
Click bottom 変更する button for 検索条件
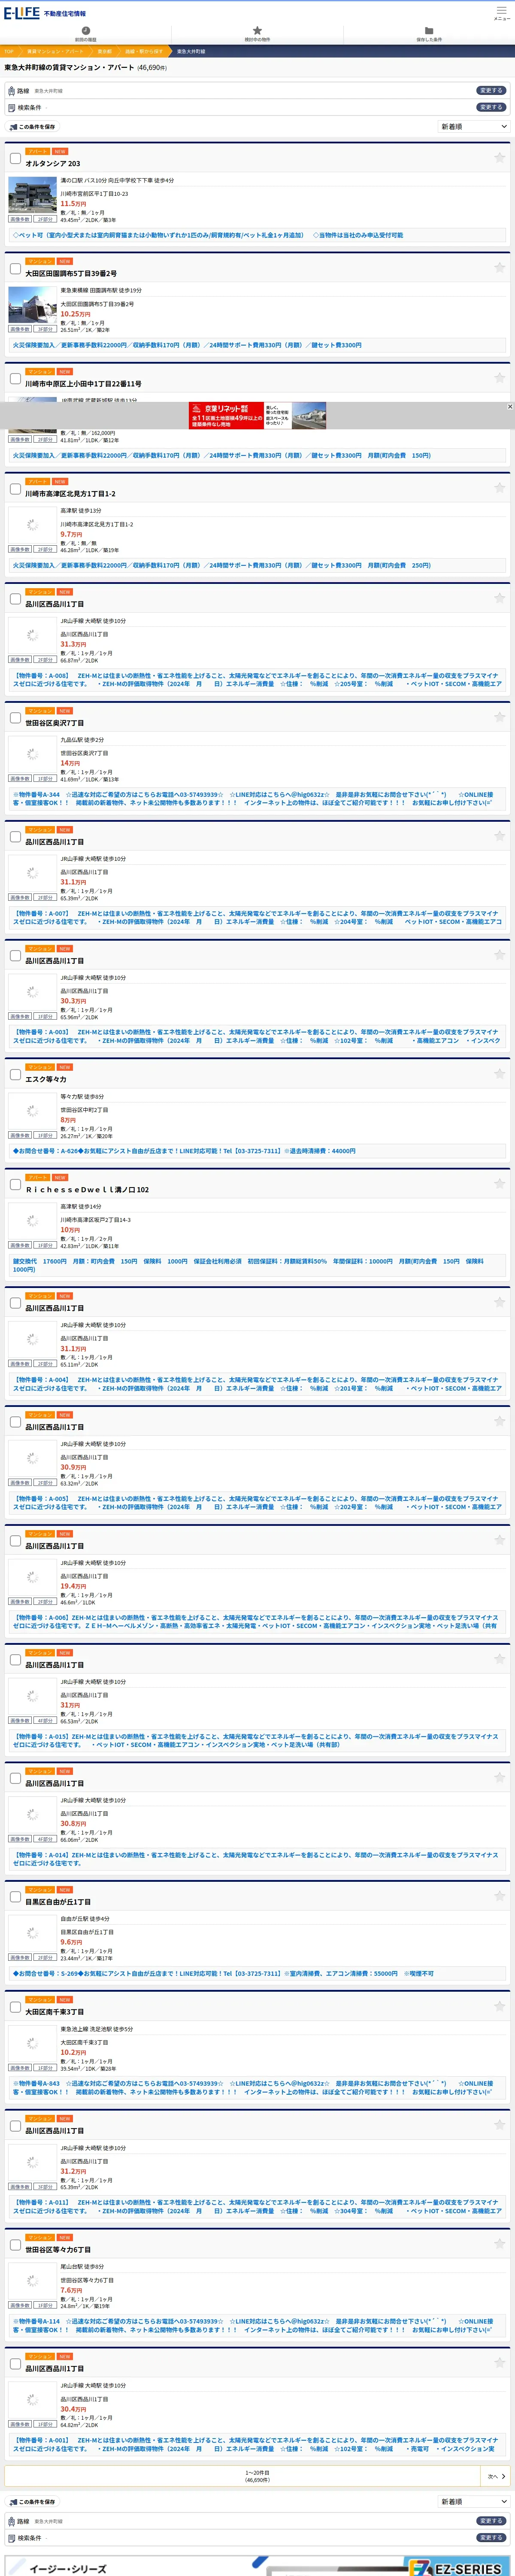pos(490,2537)
